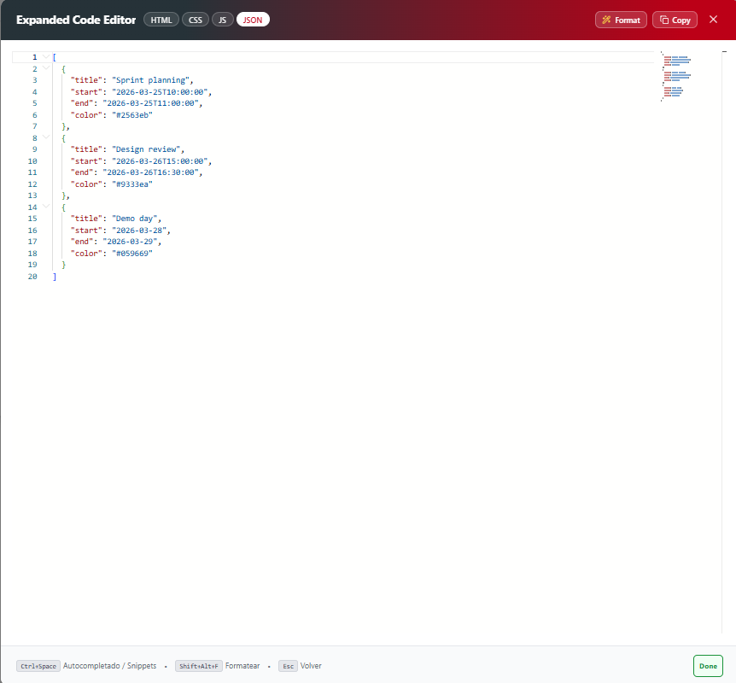Click the Done button
Screen dimensions: 736x683
[708, 666]
